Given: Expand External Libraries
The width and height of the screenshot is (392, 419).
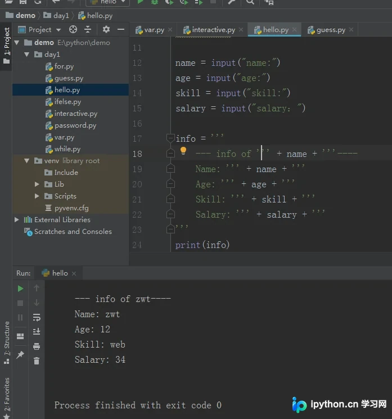Looking at the screenshot, I should [17, 220].
